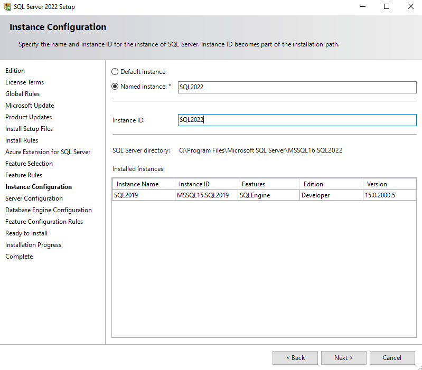
Task: Select the Named instance radio button
Action: [115, 87]
